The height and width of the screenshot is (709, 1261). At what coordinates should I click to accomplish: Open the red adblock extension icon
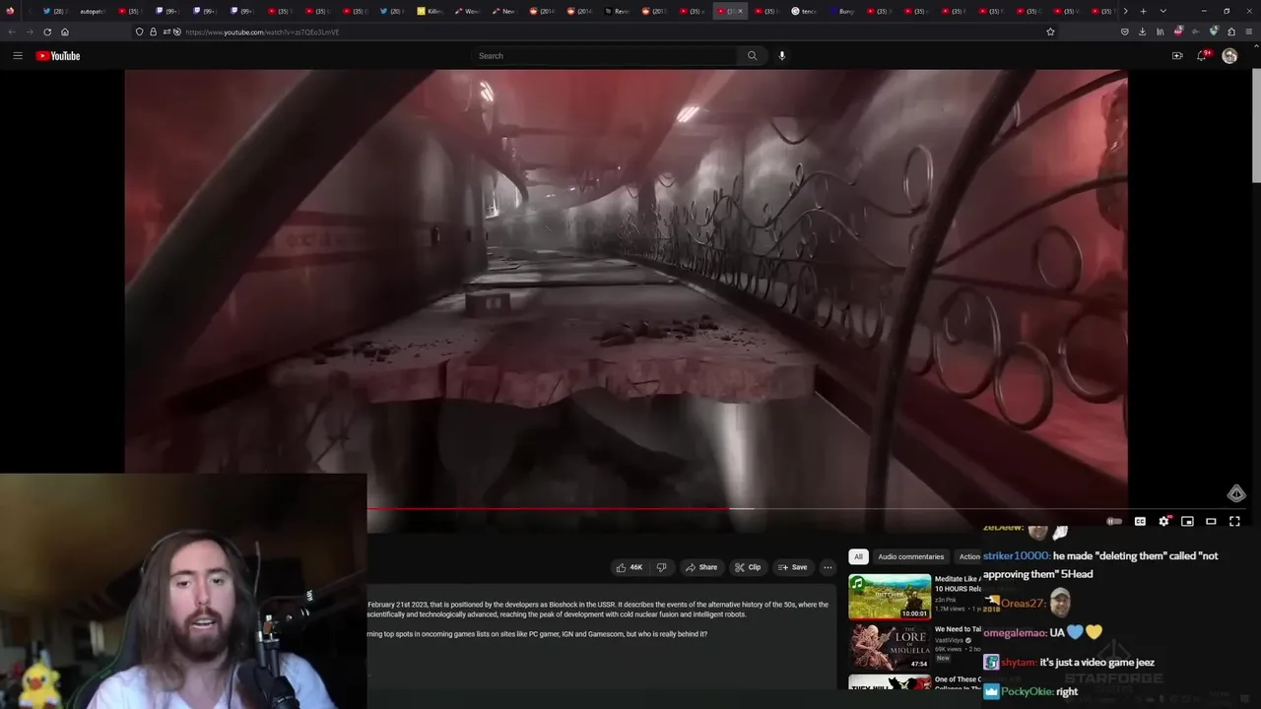click(1178, 32)
